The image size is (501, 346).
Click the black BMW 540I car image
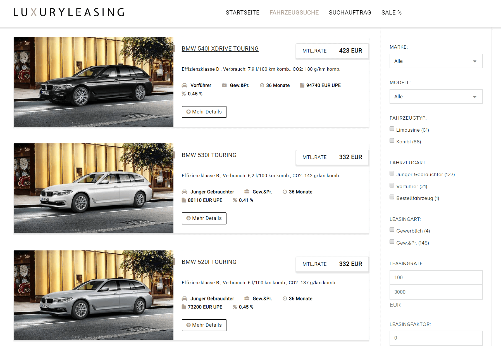point(94,82)
